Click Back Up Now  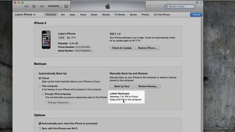point(122,86)
